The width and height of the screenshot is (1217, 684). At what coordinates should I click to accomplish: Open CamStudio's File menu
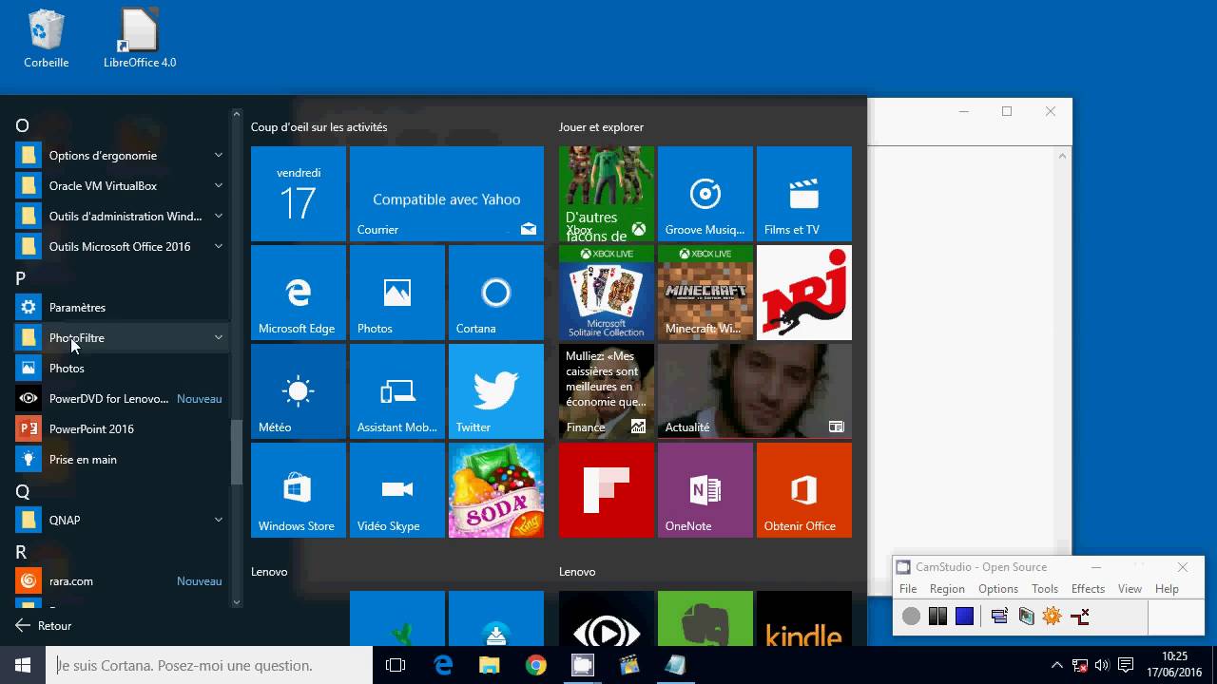908,589
